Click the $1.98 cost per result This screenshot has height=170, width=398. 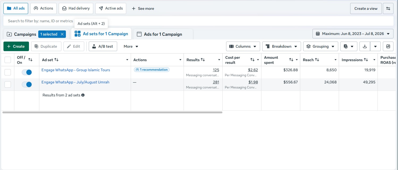tap(253, 82)
